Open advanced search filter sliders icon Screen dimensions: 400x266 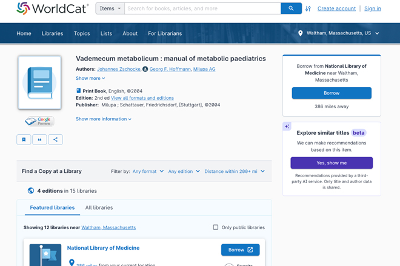point(308,8)
